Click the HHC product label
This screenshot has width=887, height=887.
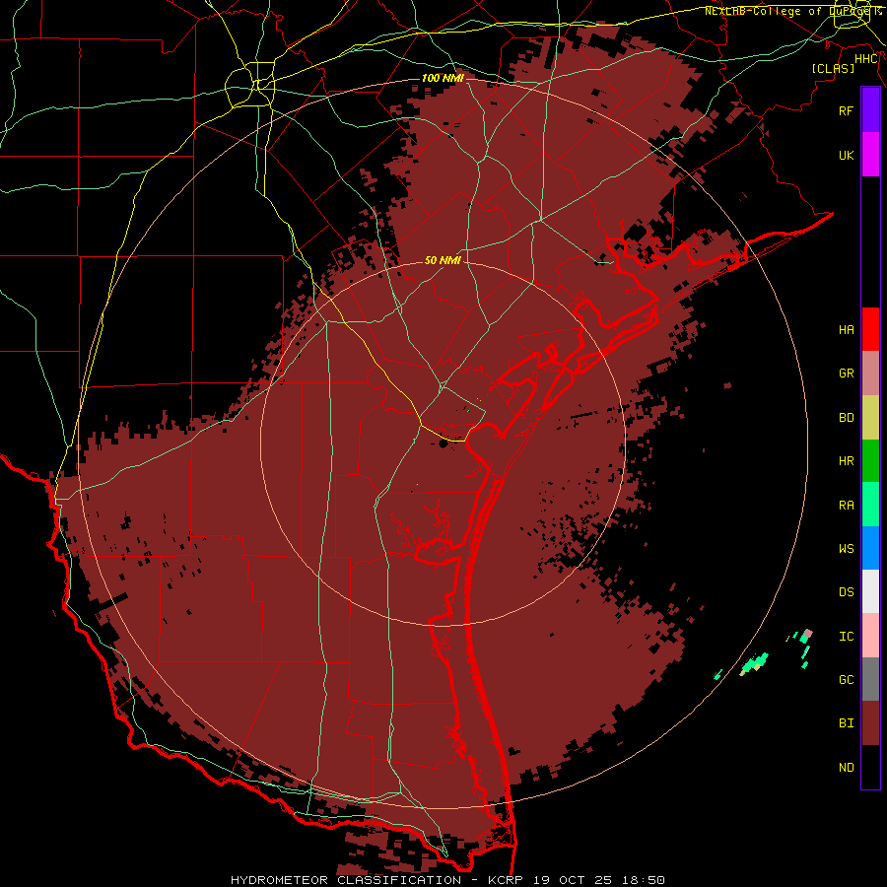point(866,59)
